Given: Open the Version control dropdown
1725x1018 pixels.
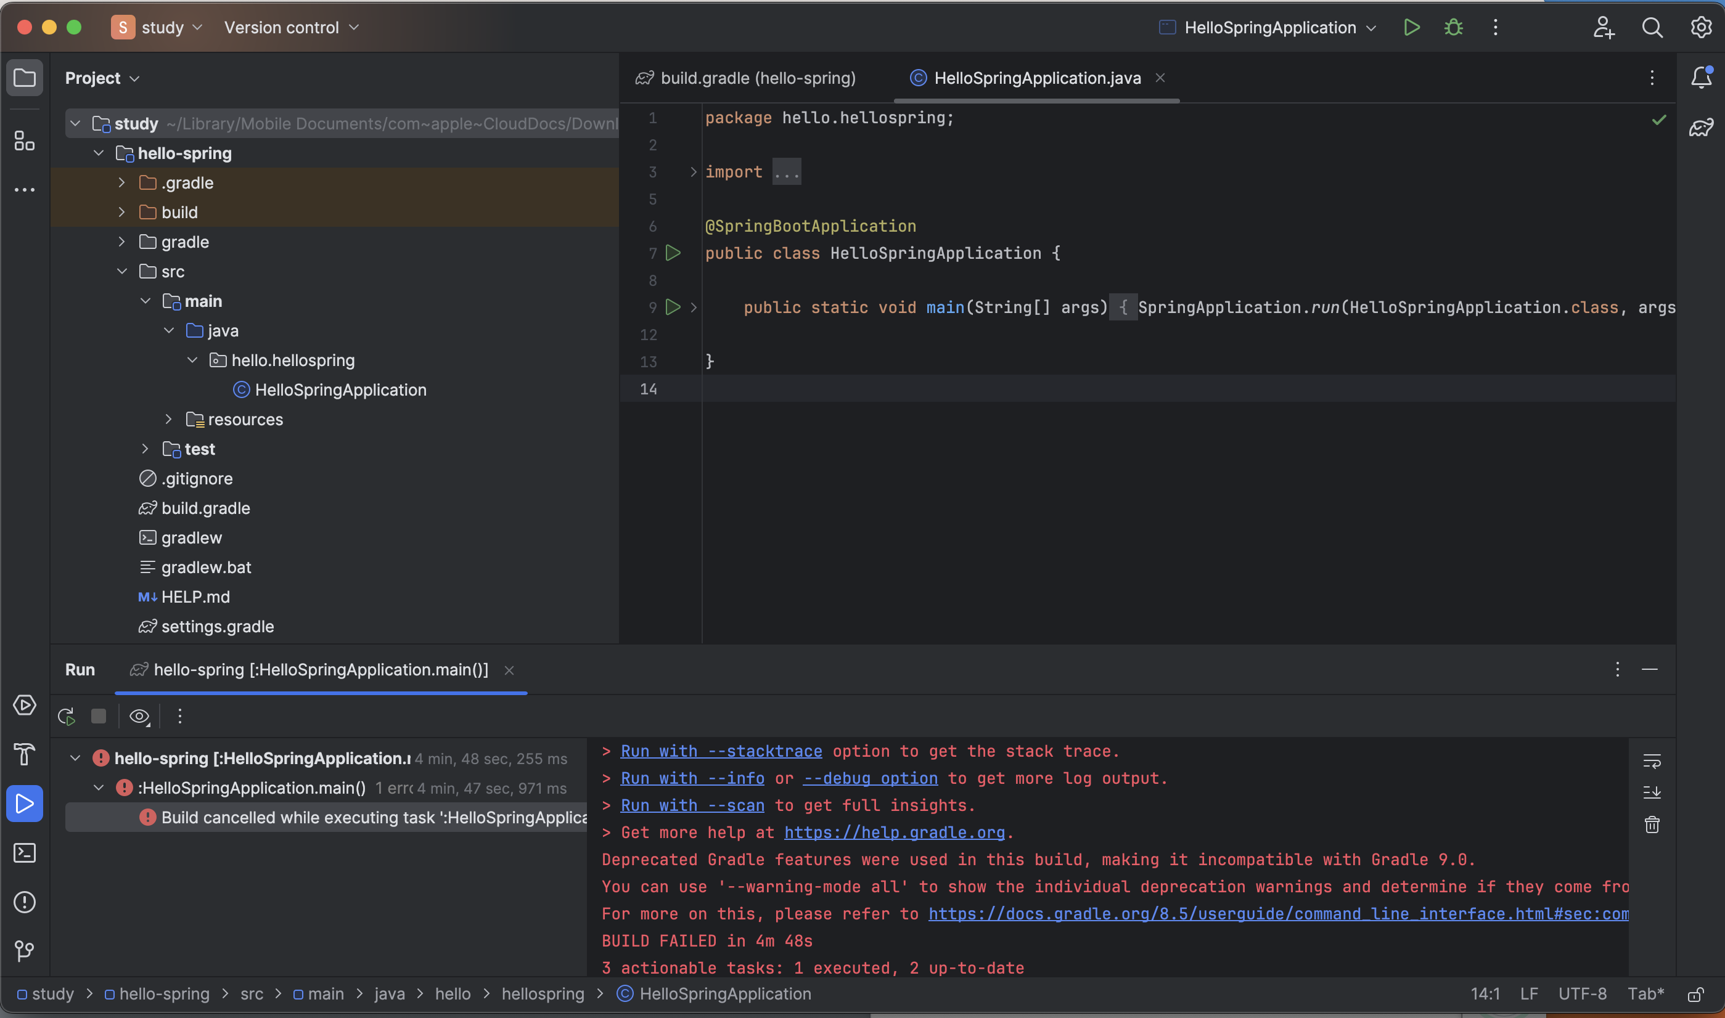Looking at the screenshot, I should (292, 28).
